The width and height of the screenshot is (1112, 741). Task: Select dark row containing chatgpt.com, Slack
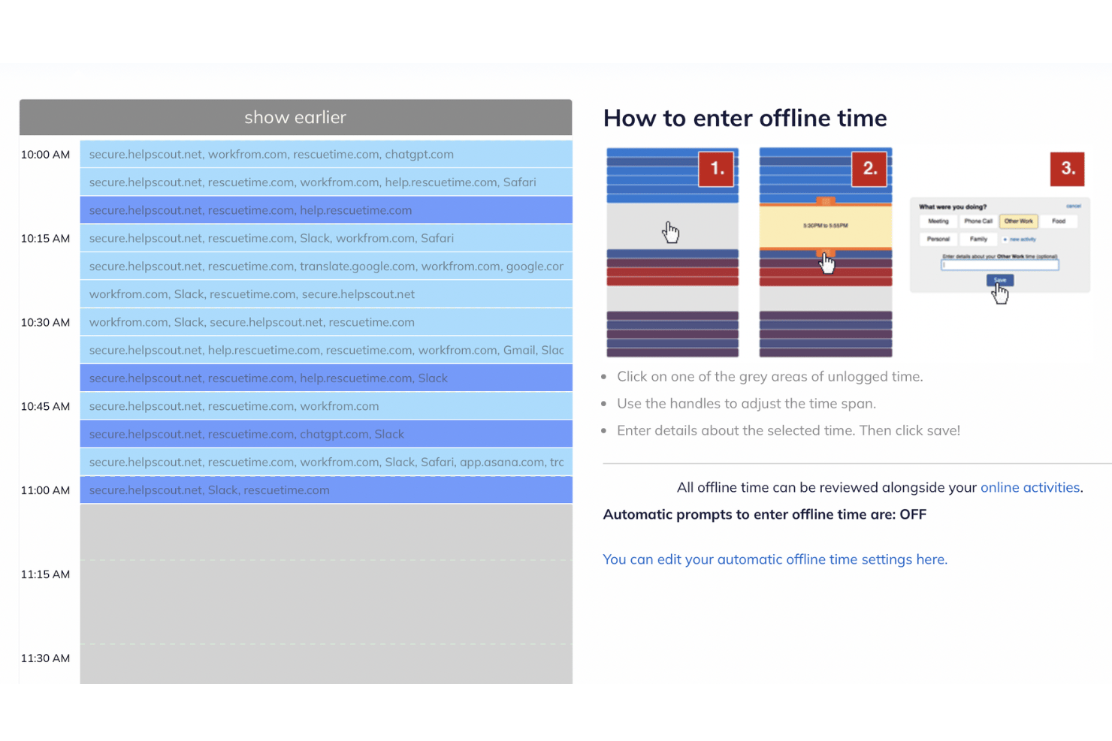[x=326, y=434]
